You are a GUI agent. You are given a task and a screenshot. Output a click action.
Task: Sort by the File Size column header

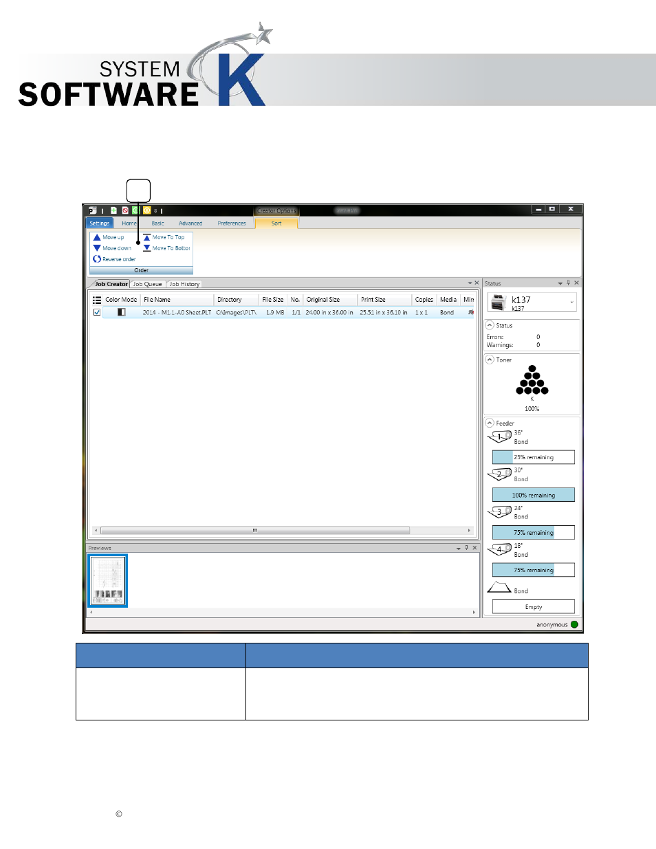[273, 300]
